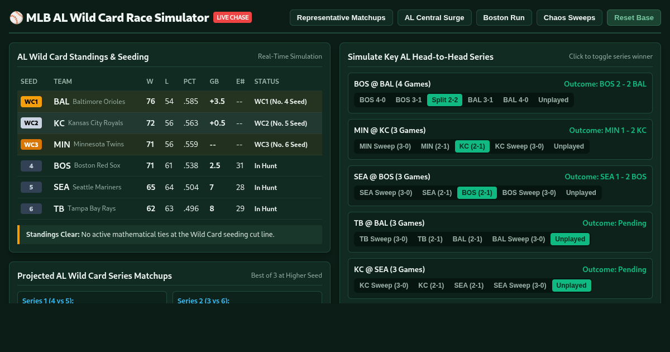Click 'WC1 (No. 4 Seed)' status text

point(281,102)
